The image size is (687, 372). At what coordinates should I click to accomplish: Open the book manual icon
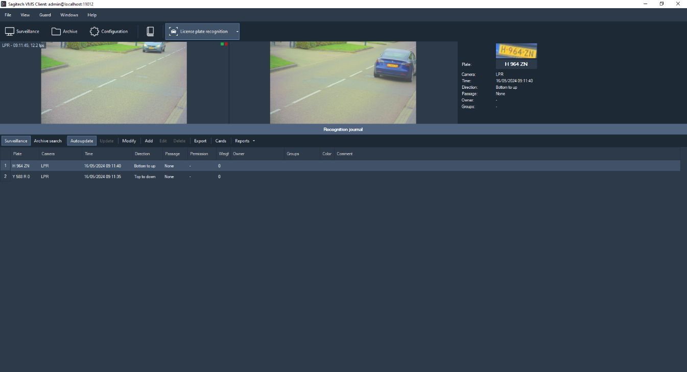click(x=150, y=32)
